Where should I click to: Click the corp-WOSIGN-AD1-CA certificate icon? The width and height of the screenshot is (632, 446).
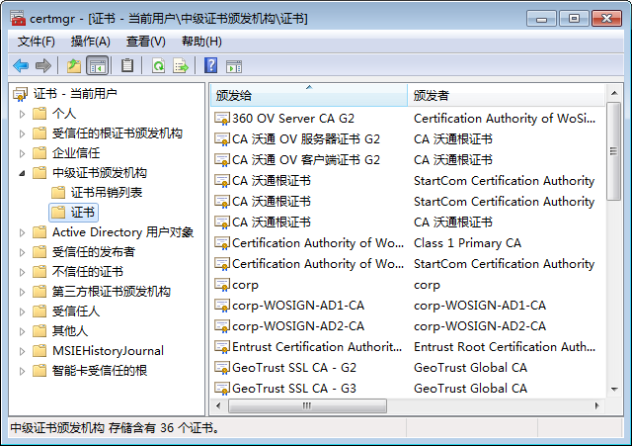[x=221, y=306]
